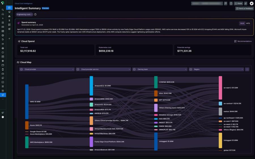This screenshot has height=159, width=255.
Task: Click the globe icon in the left sidebar
Action: click(3, 35)
